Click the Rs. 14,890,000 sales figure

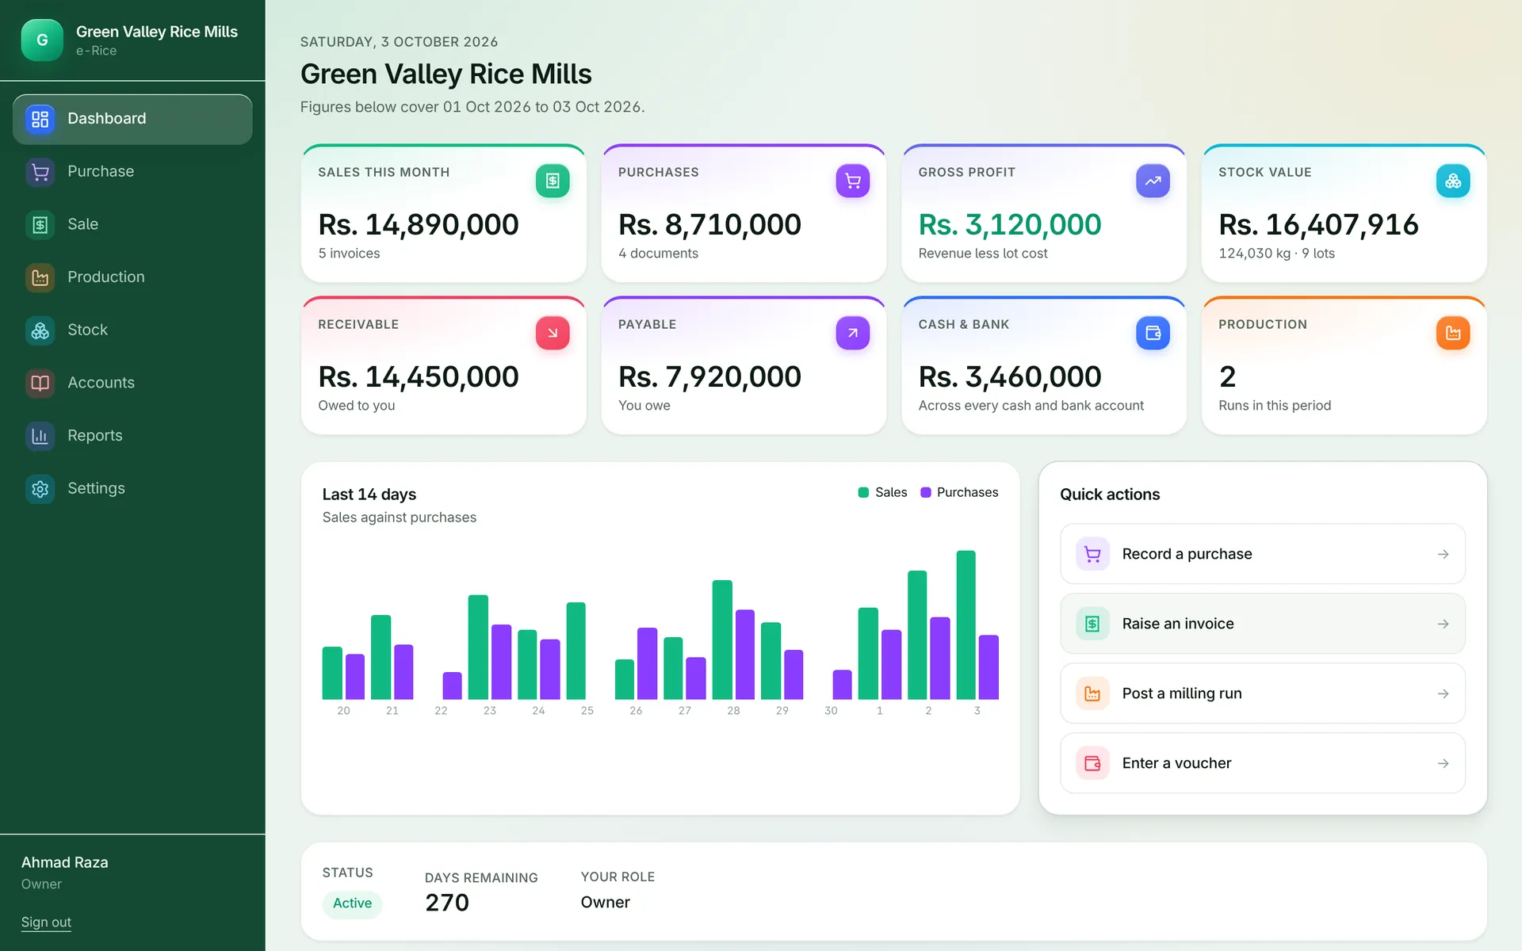(x=419, y=224)
